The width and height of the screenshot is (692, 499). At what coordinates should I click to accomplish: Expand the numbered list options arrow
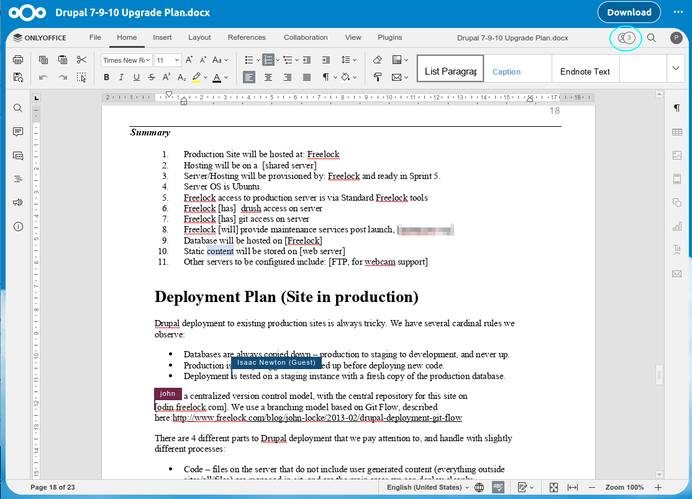[x=278, y=60]
